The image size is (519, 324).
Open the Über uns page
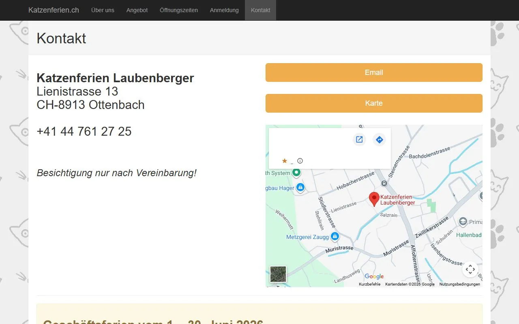click(x=103, y=10)
